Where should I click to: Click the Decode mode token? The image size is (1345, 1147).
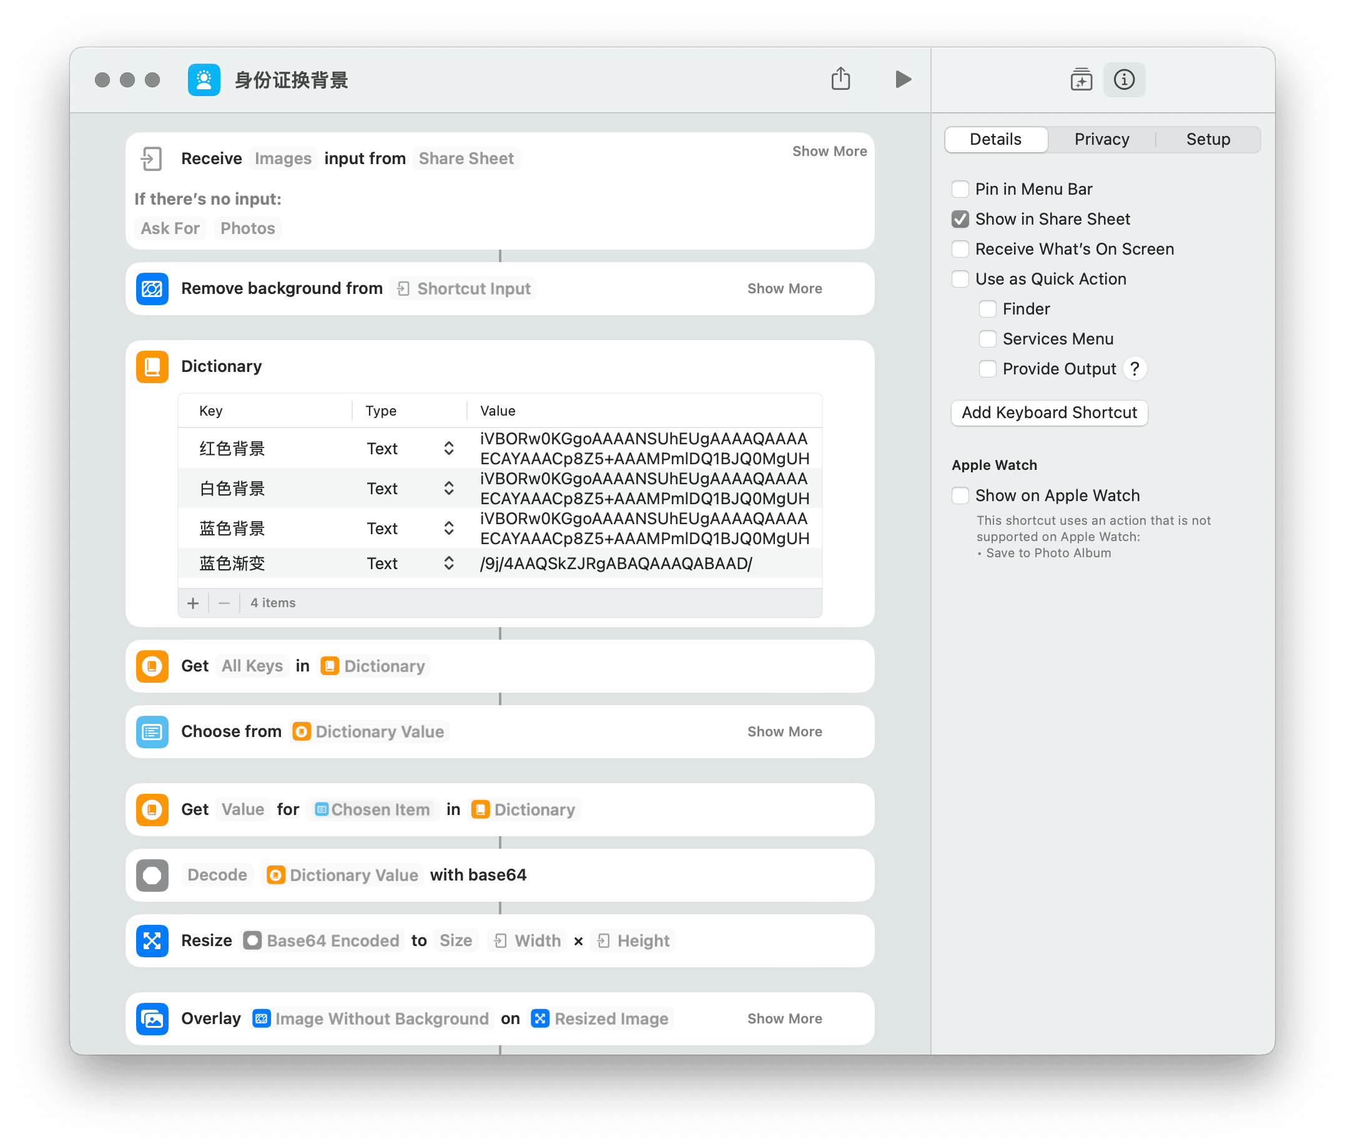[217, 875]
